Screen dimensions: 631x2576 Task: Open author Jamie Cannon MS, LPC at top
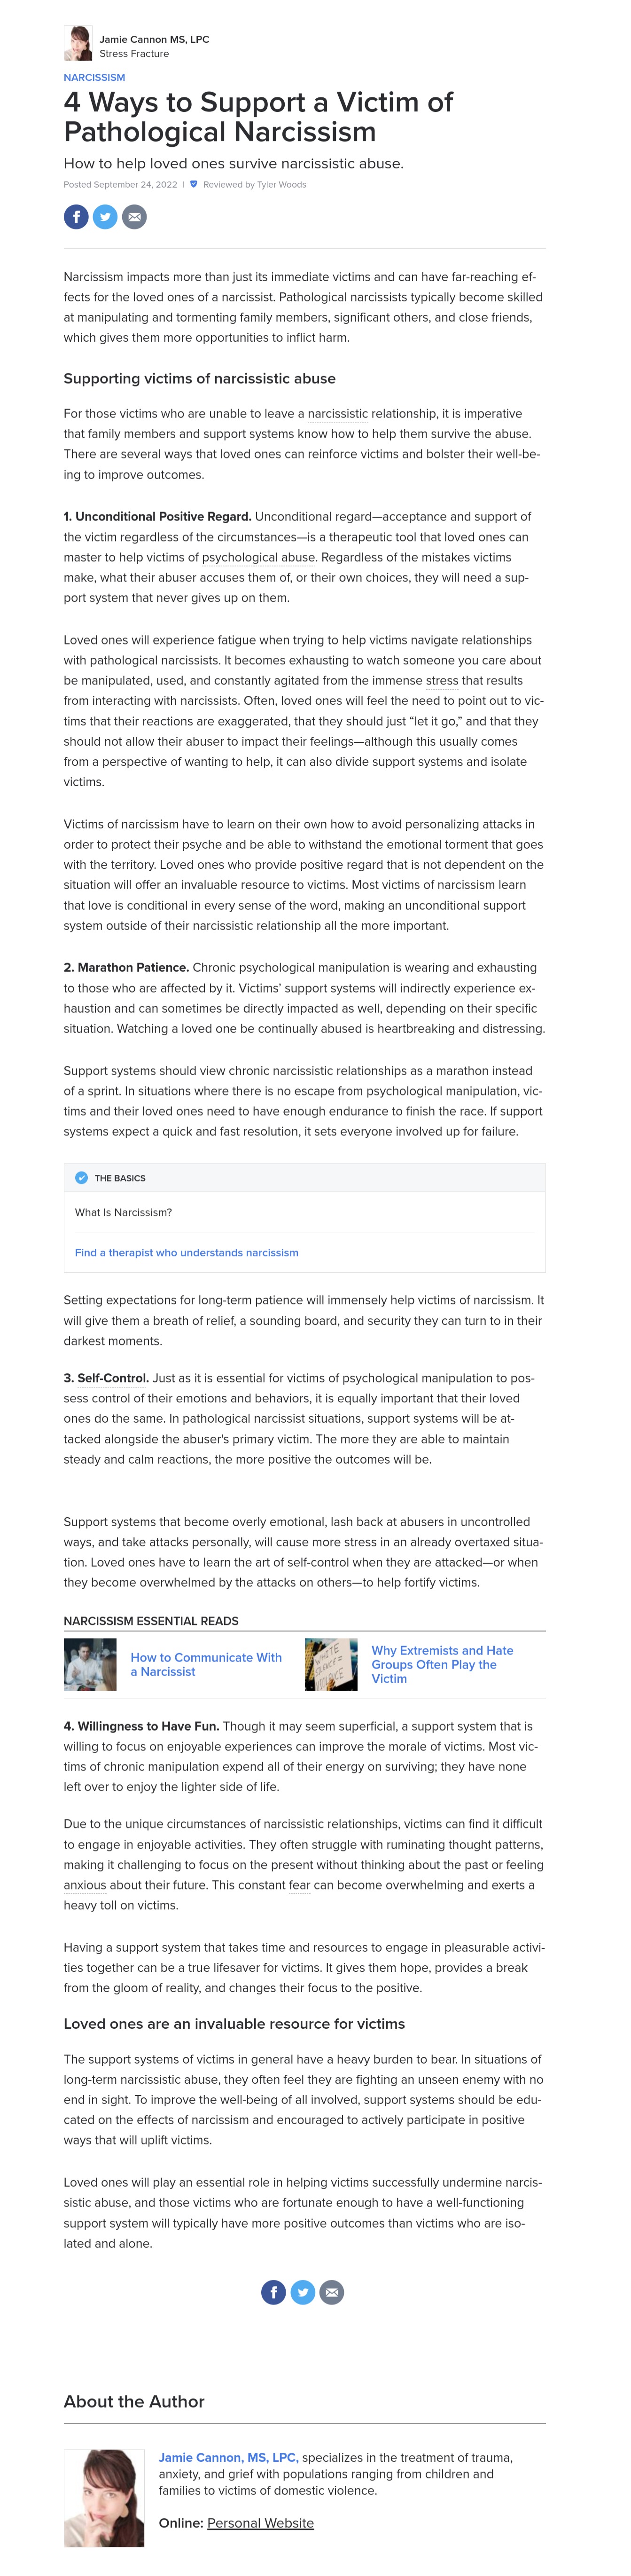click(x=154, y=39)
